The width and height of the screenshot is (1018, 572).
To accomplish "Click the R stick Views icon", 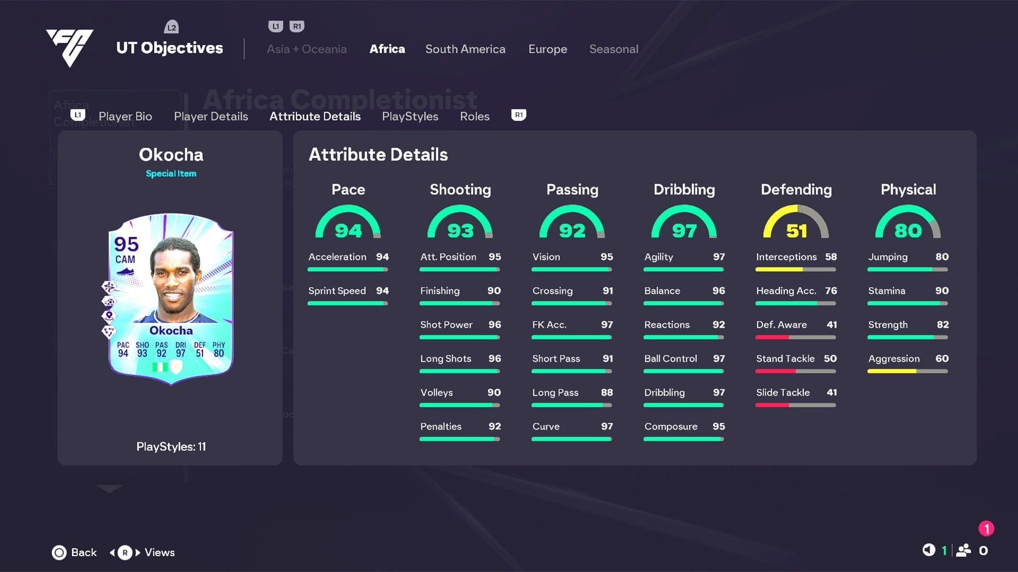I will pyautogui.click(x=125, y=552).
